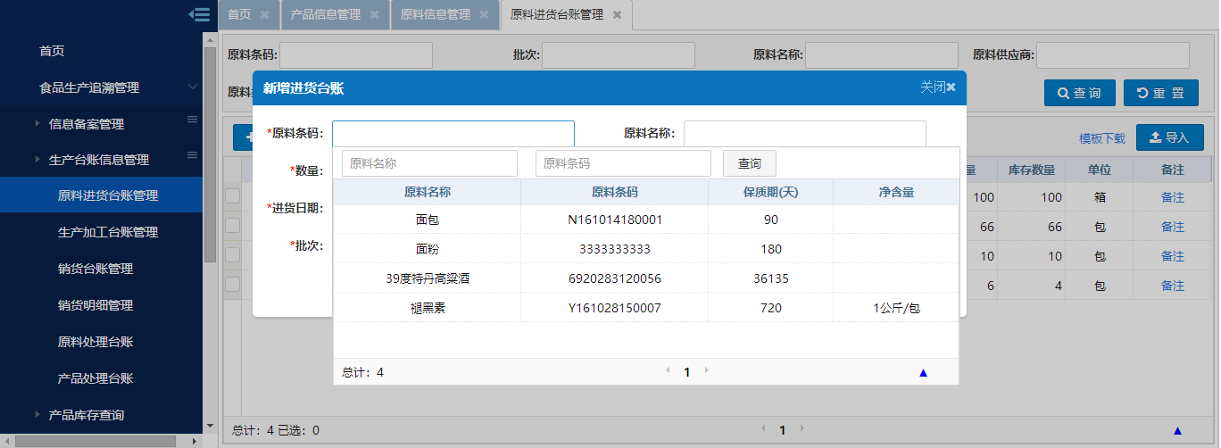Click the 重置 refresh button

pos(1160,93)
